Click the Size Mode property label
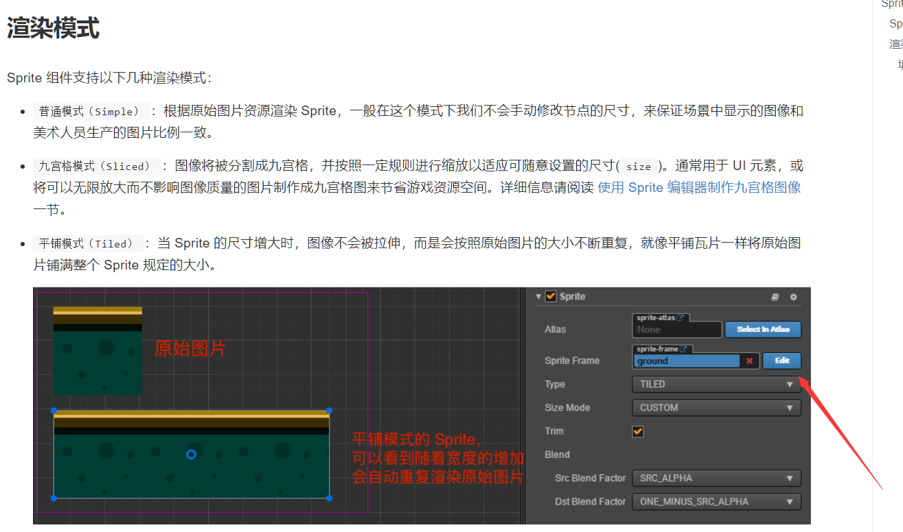903x532 pixels. click(x=567, y=407)
